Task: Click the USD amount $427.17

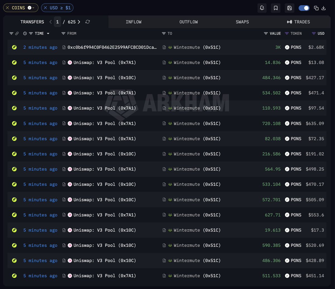Action: point(315,78)
